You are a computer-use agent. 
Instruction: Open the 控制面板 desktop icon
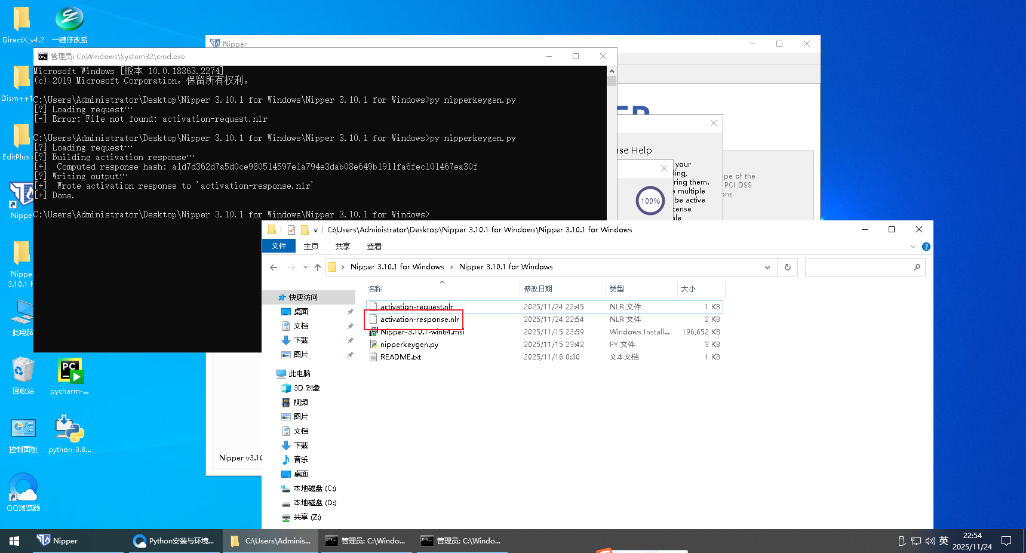click(x=23, y=429)
